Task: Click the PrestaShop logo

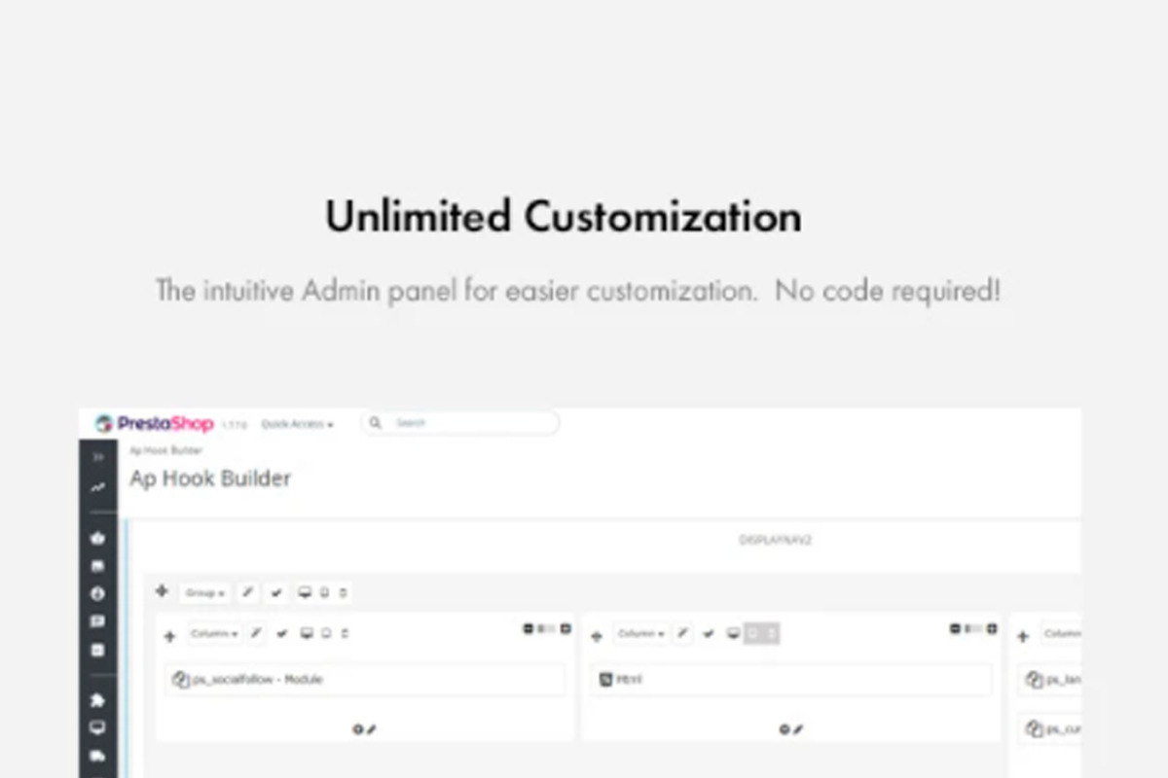Action: (154, 424)
